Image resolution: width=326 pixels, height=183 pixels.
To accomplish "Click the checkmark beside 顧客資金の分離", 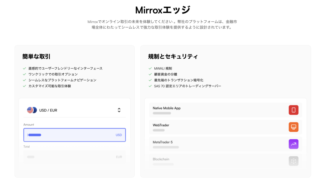I will coord(150,74).
